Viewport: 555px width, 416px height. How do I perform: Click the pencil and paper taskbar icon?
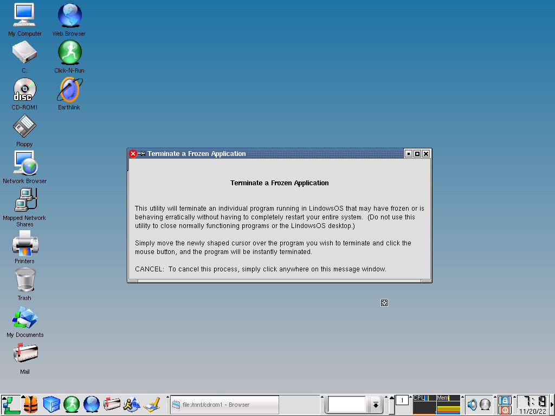tap(151, 405)
